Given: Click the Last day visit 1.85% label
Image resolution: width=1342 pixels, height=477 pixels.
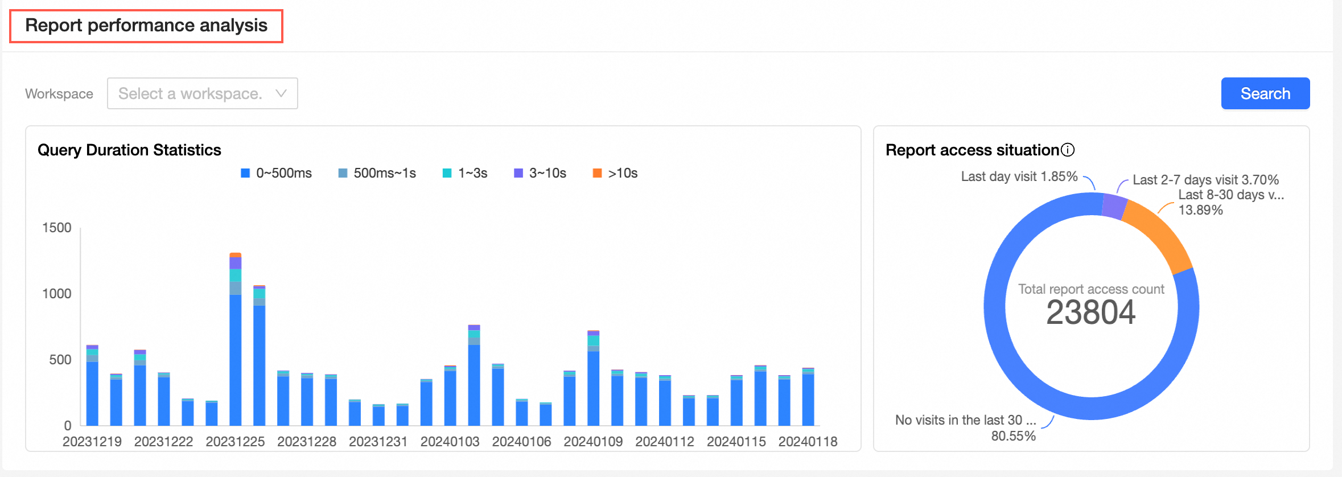Looking at the screenshot, I should [1019, 176].
